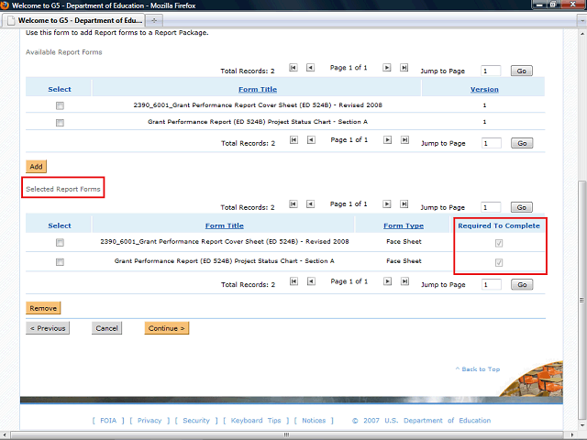The image size is (587, 440).
Task: Sort Available forms by Form Title
Action: pyautogui.click(x=258, y=90)
